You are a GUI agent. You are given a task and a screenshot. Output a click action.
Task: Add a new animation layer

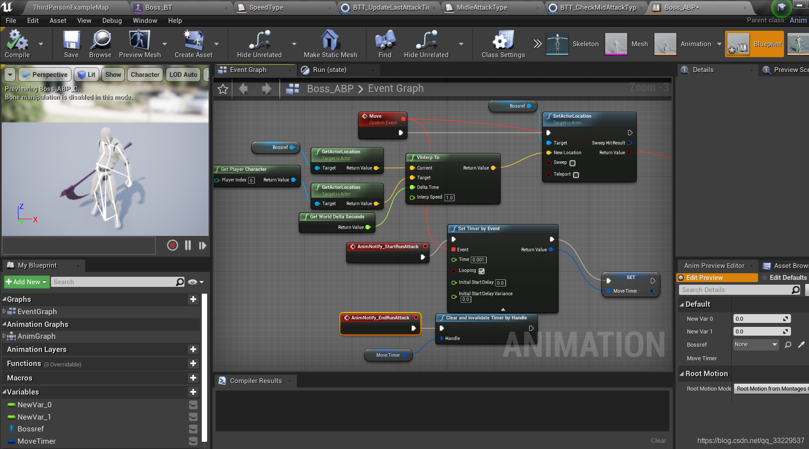tap(193, 349)
